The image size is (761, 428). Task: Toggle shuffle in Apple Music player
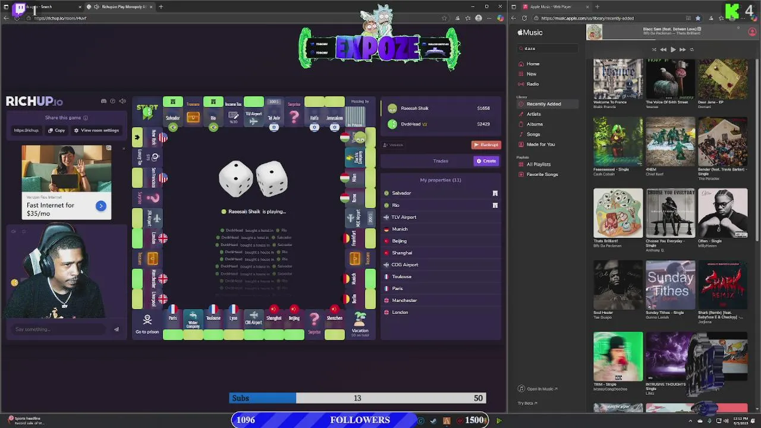coord(653,49)
